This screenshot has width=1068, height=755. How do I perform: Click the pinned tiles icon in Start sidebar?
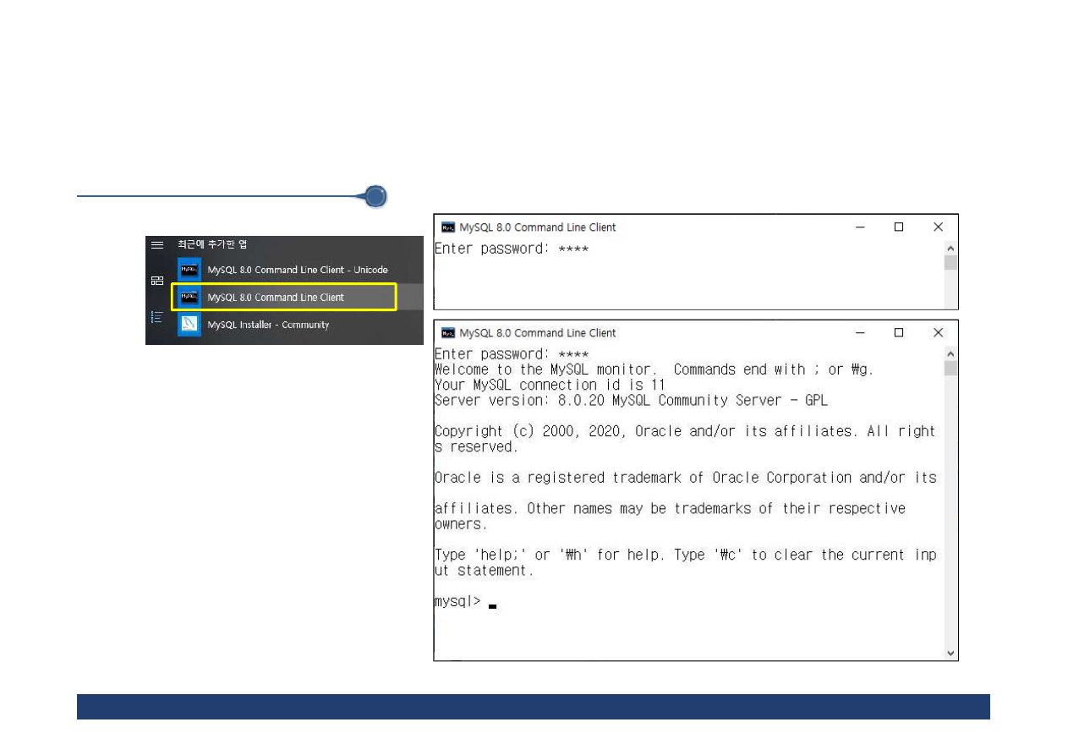(156, 281)
